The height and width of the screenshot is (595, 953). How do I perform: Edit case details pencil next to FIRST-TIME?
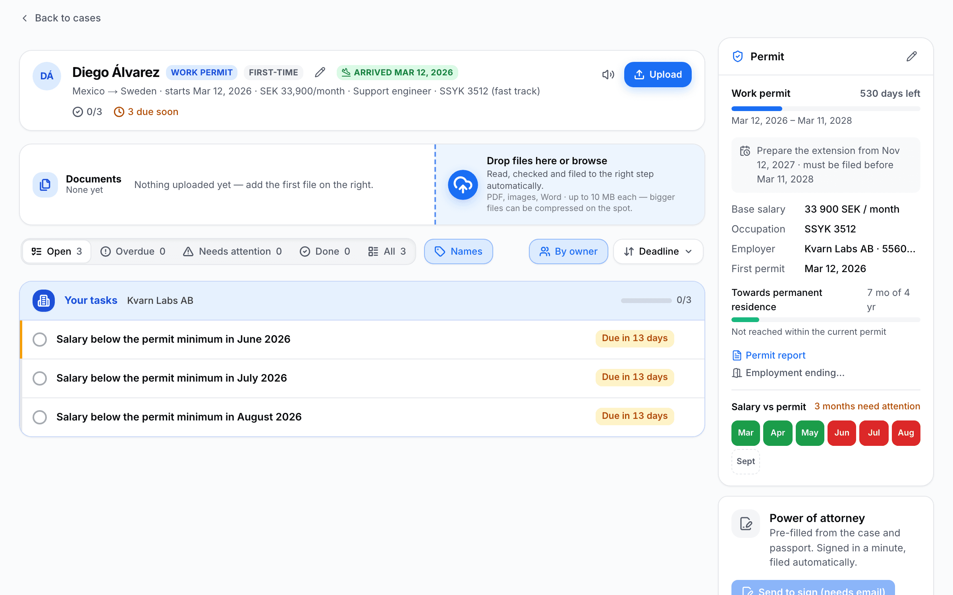tap(320, 72)
